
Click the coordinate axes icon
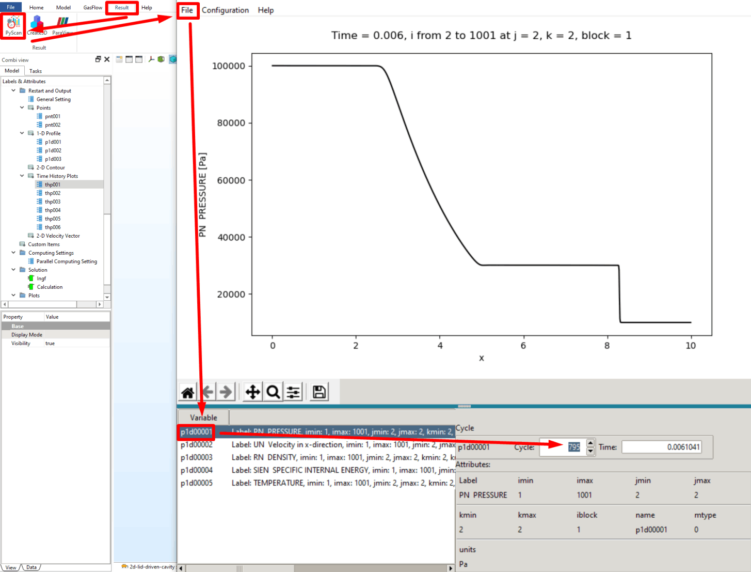point(151,59)
